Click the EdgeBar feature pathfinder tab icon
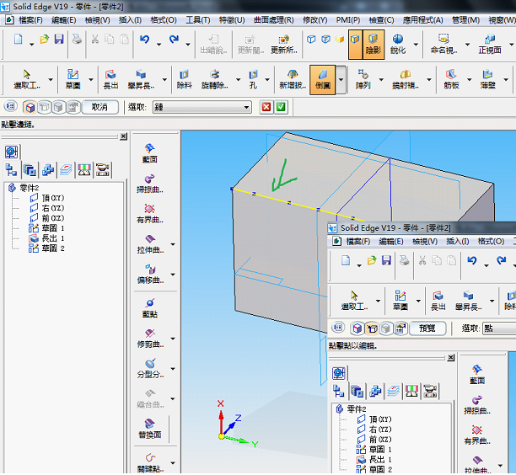Screen dimensions: 516x475 point(11,169)
